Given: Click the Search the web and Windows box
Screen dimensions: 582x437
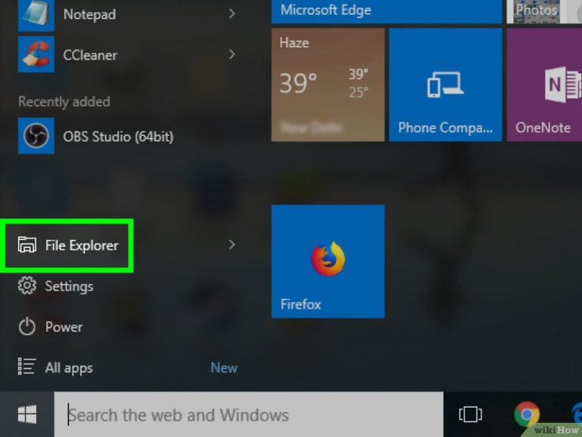Looking at the screenshot, I should (x=249, y=414).
